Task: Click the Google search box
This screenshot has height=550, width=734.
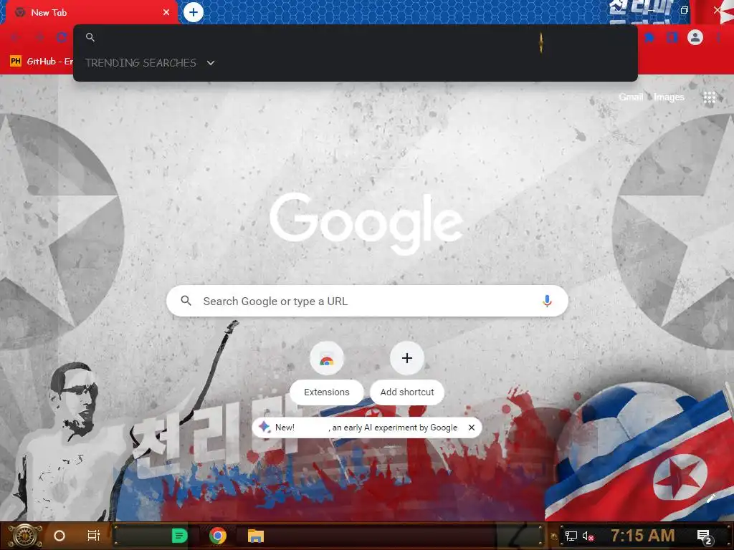Action: pyautogui.click(x=367, y=301)
